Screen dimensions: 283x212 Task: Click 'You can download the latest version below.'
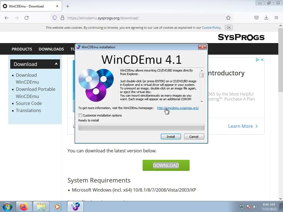click(112, 151)
